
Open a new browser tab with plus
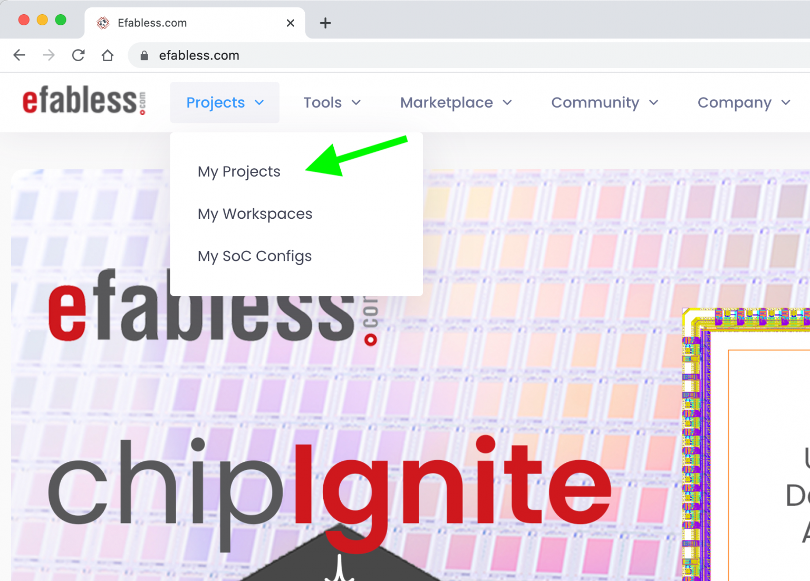pyautogui.click(x=325, y=23)
